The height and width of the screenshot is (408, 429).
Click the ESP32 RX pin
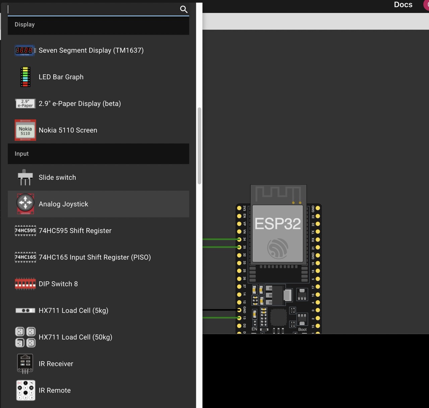pos(318,240)
